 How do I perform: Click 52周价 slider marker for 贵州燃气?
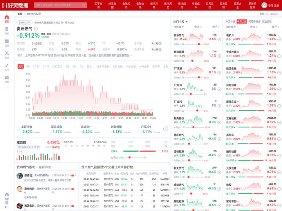130,157
